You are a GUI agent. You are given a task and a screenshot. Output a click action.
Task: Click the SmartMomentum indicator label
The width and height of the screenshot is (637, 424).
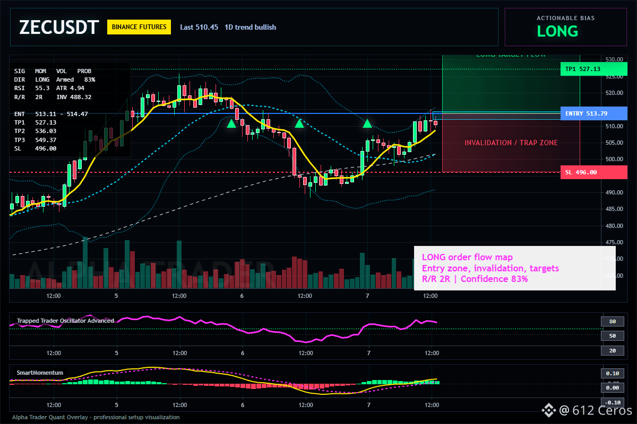(40, 373)
